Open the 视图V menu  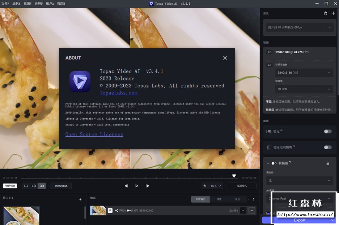27,4
